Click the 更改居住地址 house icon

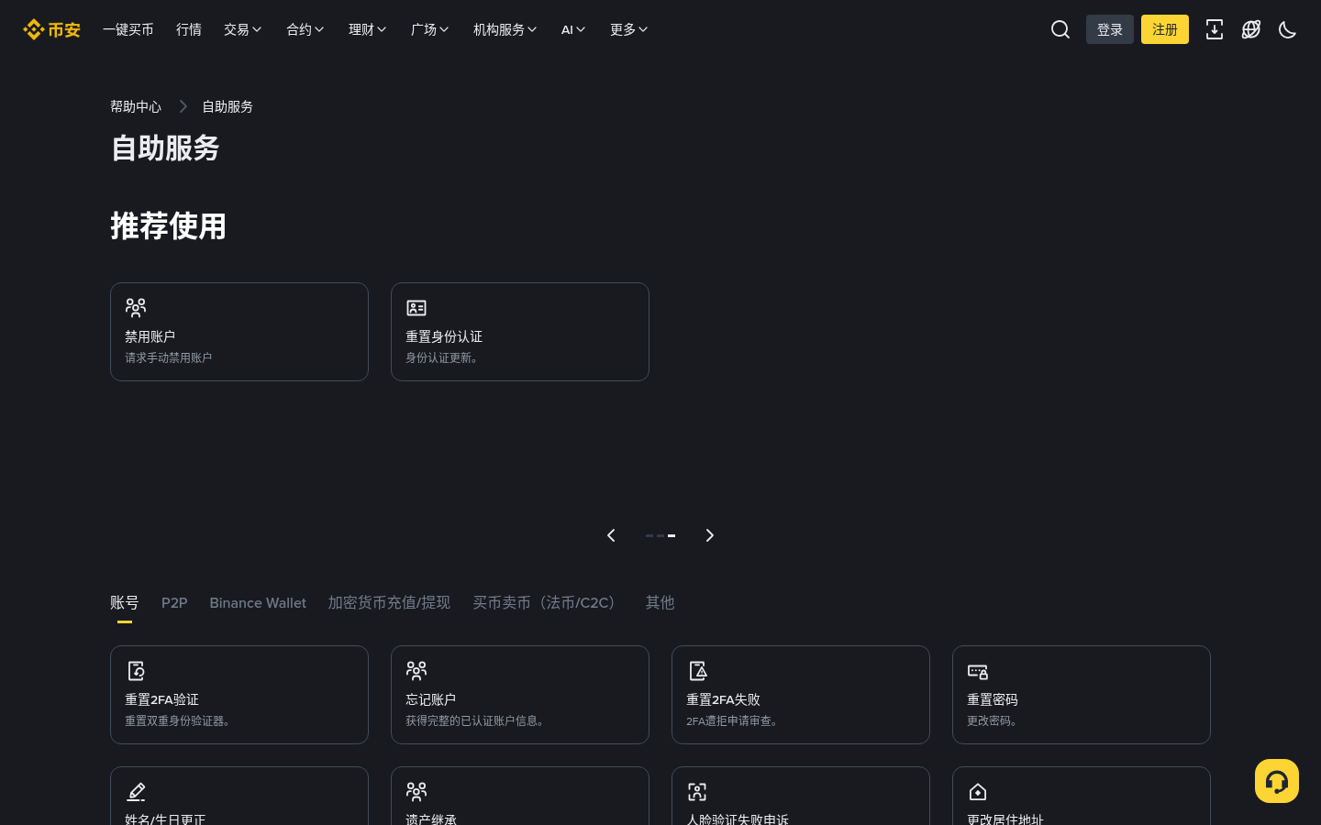(978, 791)
